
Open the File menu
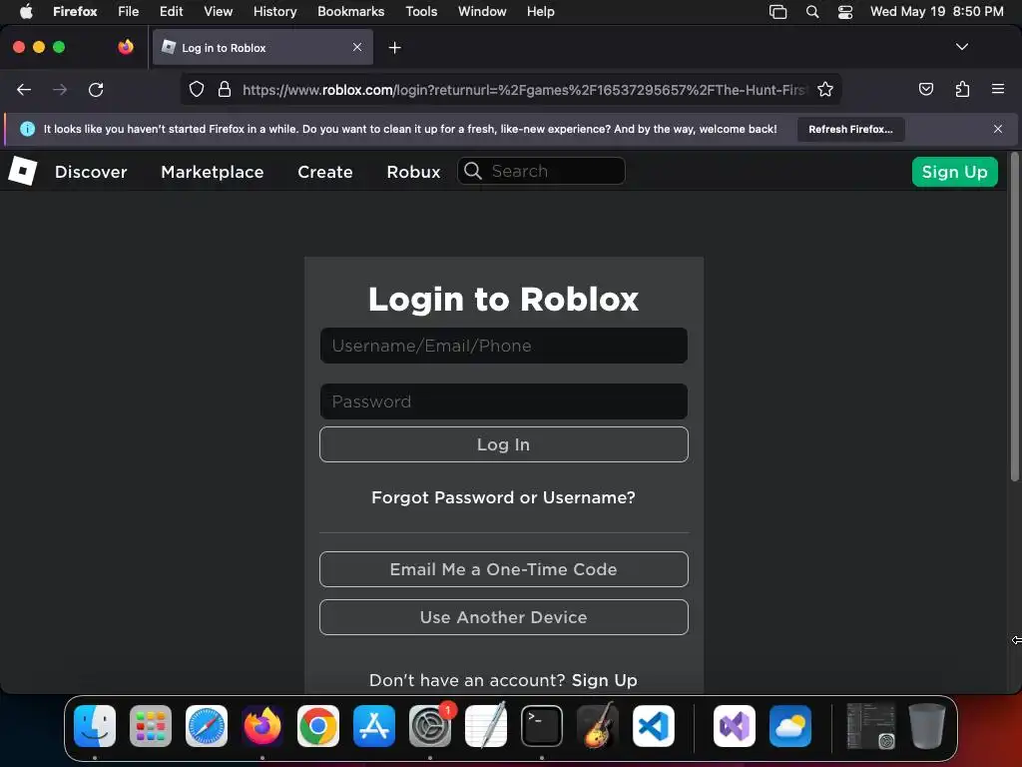click(129, 12)
